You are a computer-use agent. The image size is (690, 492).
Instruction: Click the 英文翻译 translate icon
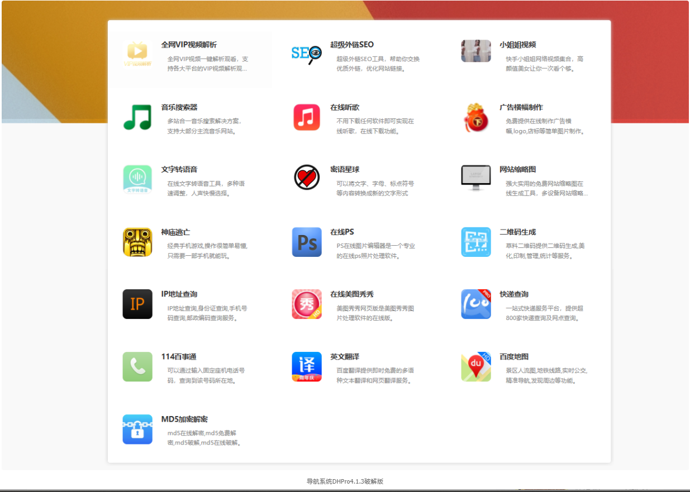[x=307, y=367]
